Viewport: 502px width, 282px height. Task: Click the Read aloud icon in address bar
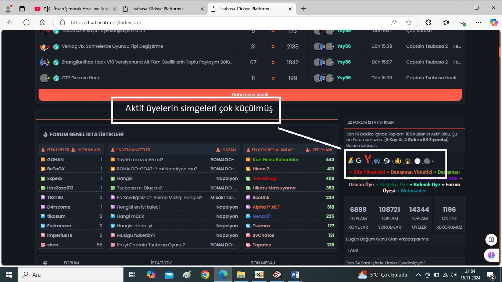pyautogui.click(x=394, y=22)
